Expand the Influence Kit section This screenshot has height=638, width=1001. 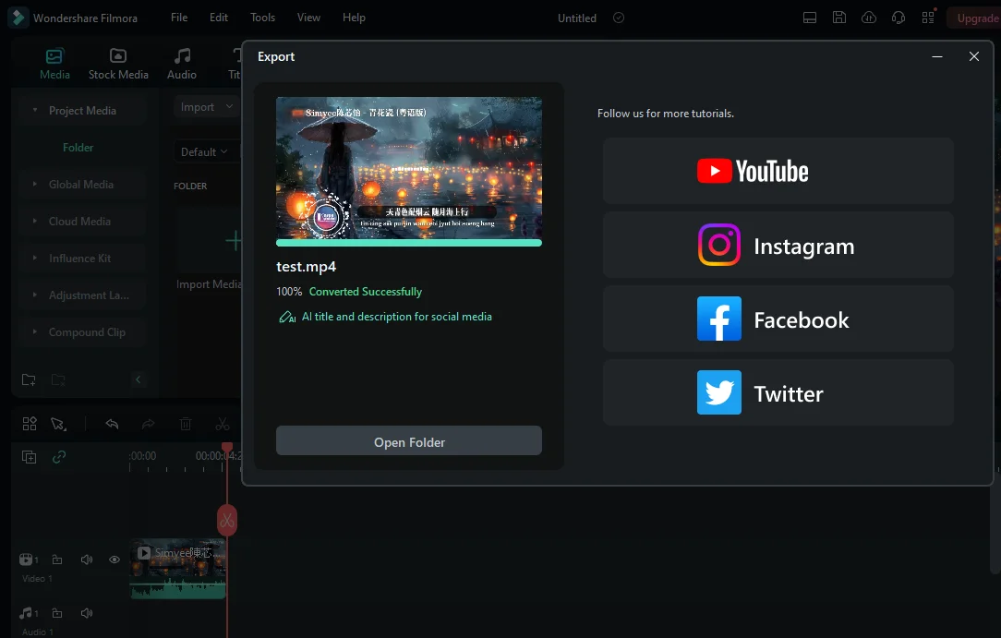click(79, 259)
